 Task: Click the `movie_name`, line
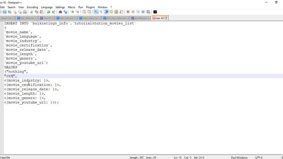tap(18, 32)
